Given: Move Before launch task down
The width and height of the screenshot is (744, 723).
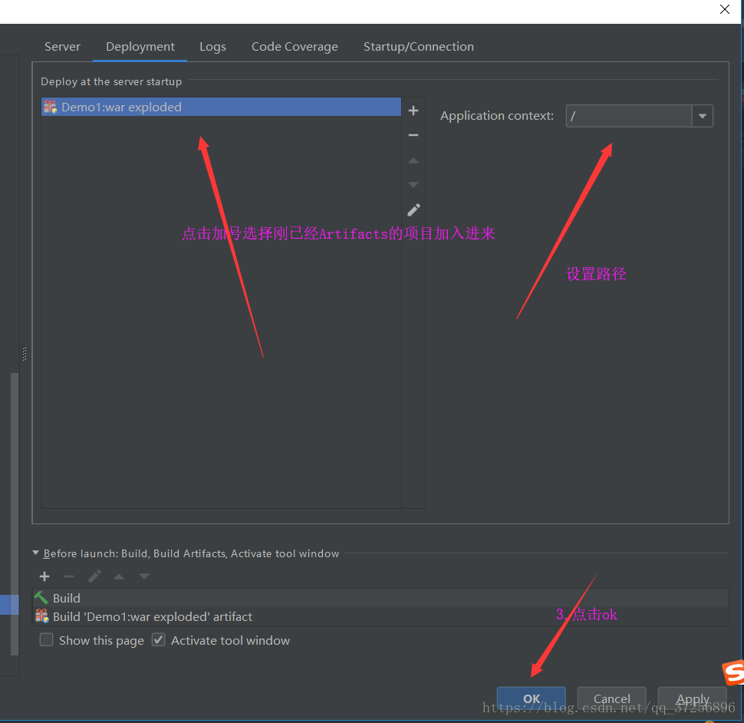Looking at the screenshot, I should click(x=143, y=576).
